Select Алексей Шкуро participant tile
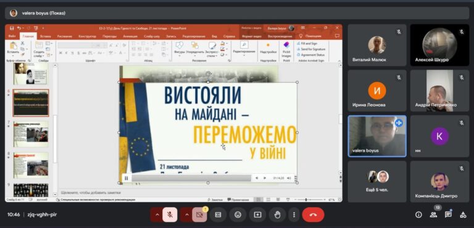This screenshot has width=474, height=228. [439, 46]
